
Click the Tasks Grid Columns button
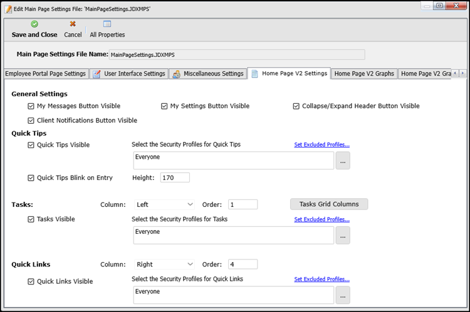[329, 204]
